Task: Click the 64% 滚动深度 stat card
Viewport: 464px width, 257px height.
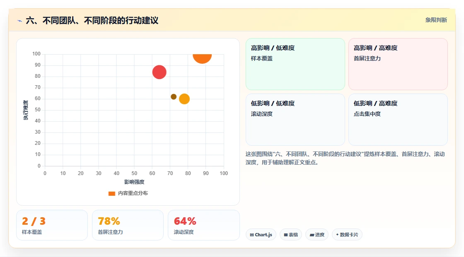Action: click(x=203, y=226)
